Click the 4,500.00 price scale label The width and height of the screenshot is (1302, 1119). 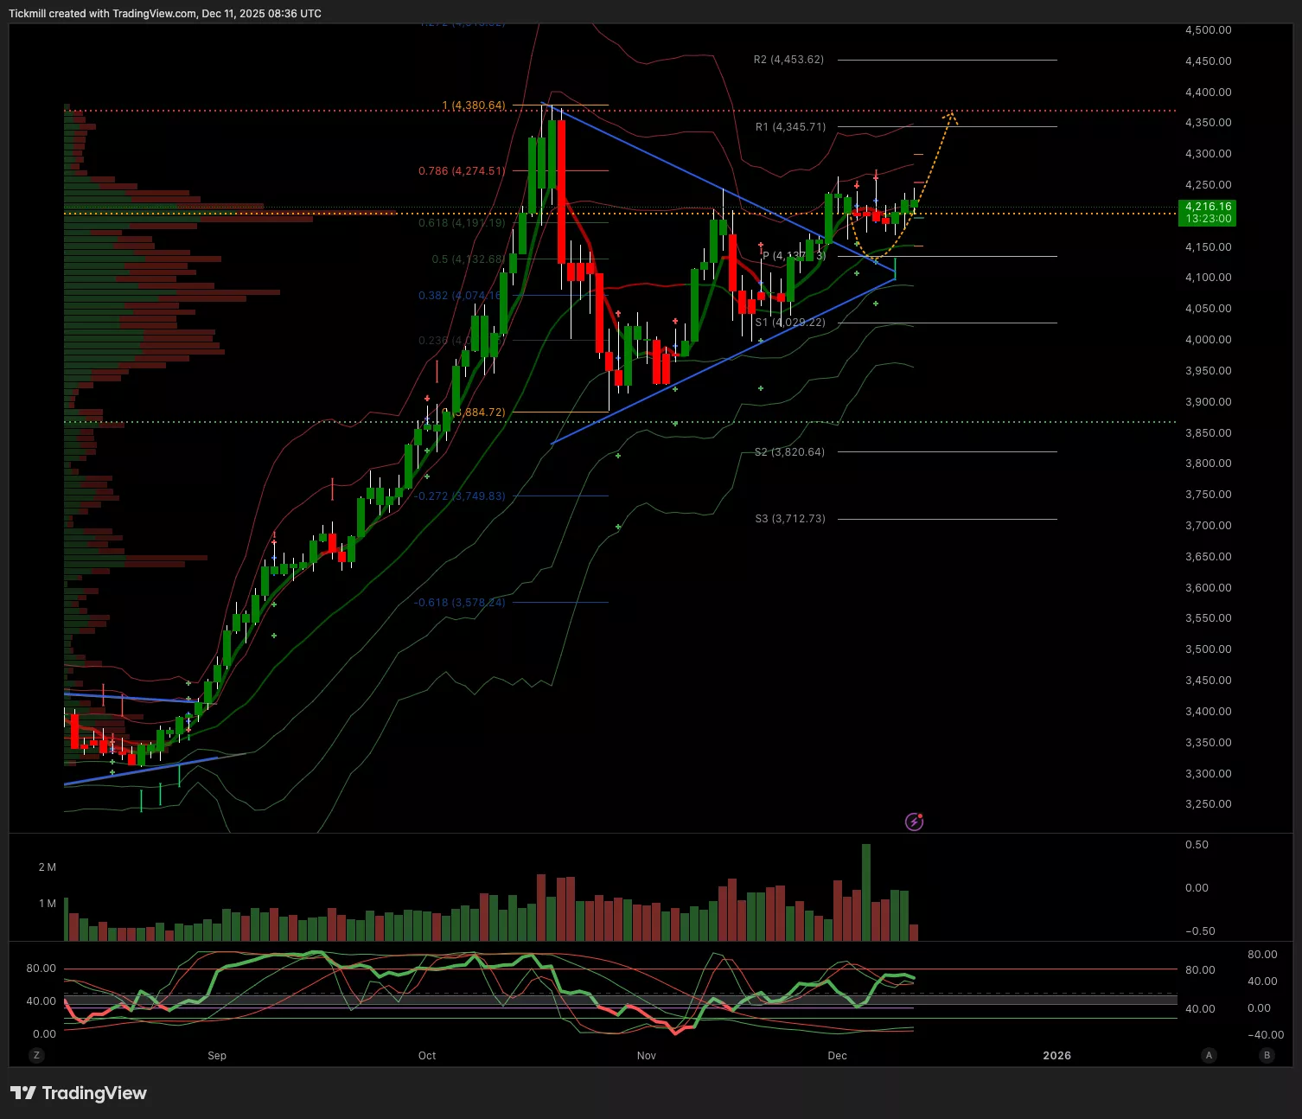click(1208, 30)
